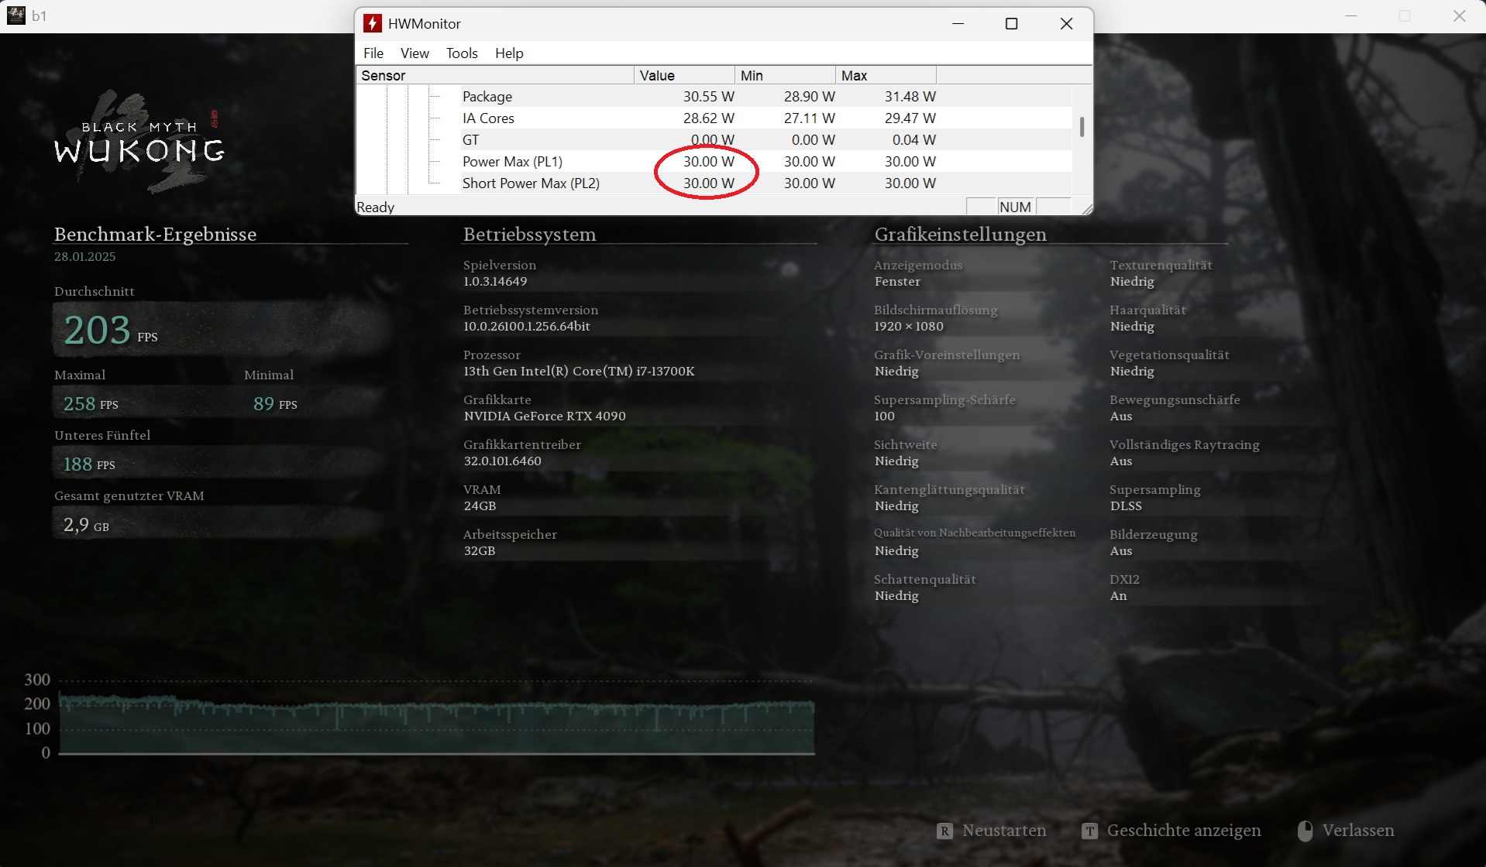Image resolution: width=1486 pixels, height=867 pixels.
Task: Click the Bewegungsunschärfe label
Action: 1175,399
